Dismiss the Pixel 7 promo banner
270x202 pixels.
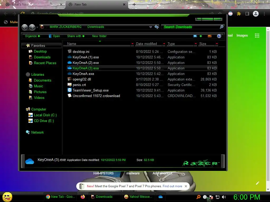pyautogui.click(x=186, y=186)
